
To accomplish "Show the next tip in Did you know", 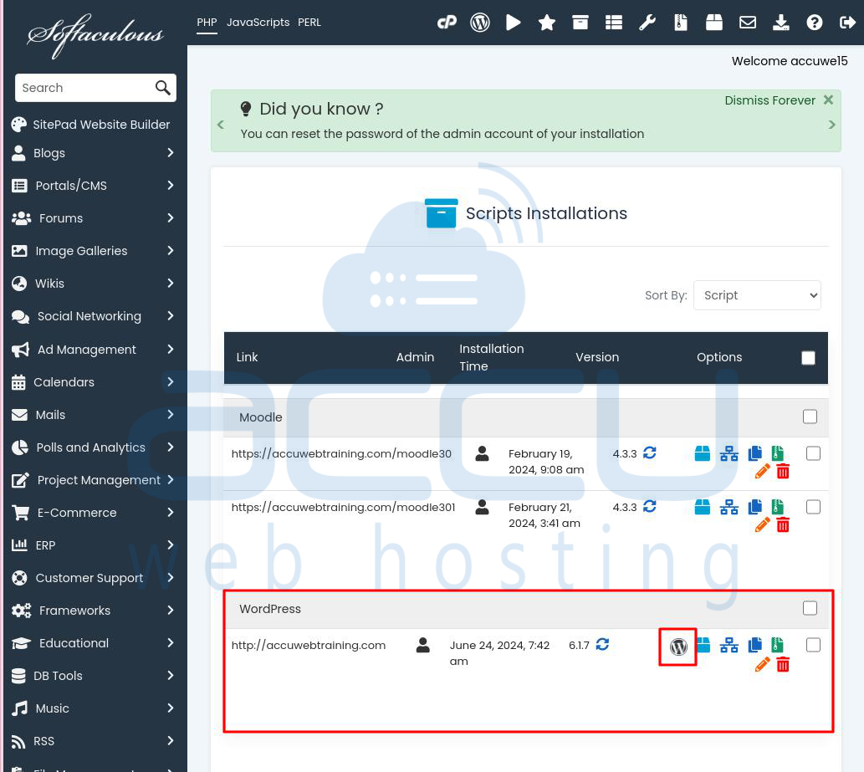I will coord(831,125).
